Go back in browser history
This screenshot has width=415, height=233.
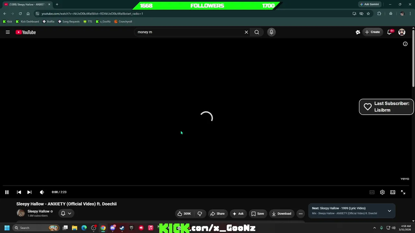5,14
